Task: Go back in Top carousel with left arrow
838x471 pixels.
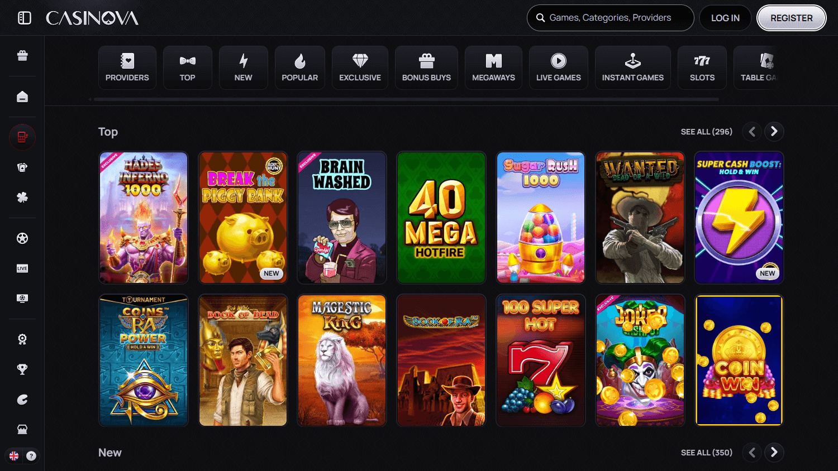Action: click(751, 131)
